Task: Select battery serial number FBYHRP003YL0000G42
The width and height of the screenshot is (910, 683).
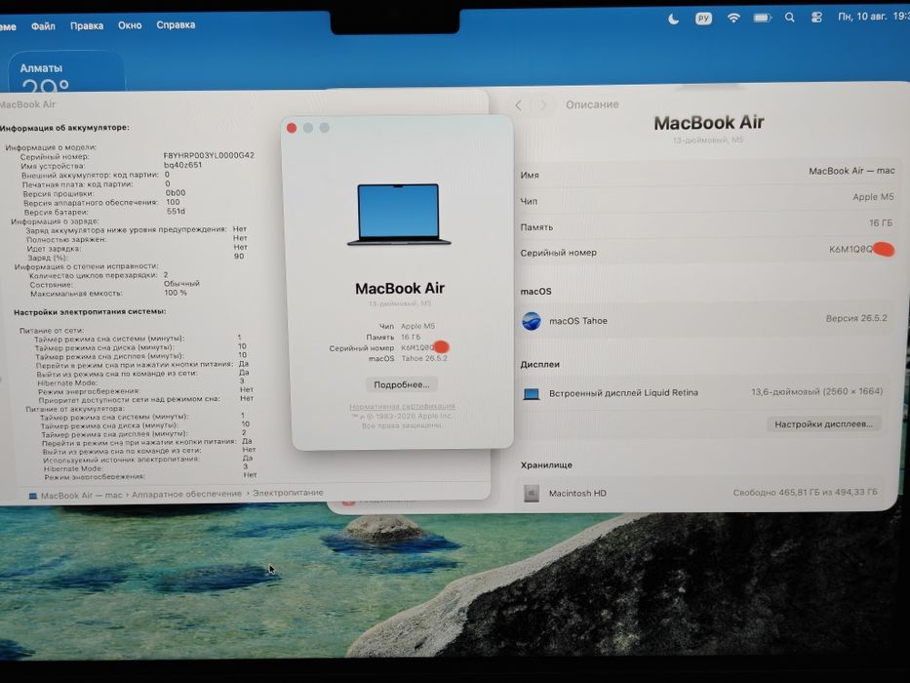Action: [x=209, y=156]
